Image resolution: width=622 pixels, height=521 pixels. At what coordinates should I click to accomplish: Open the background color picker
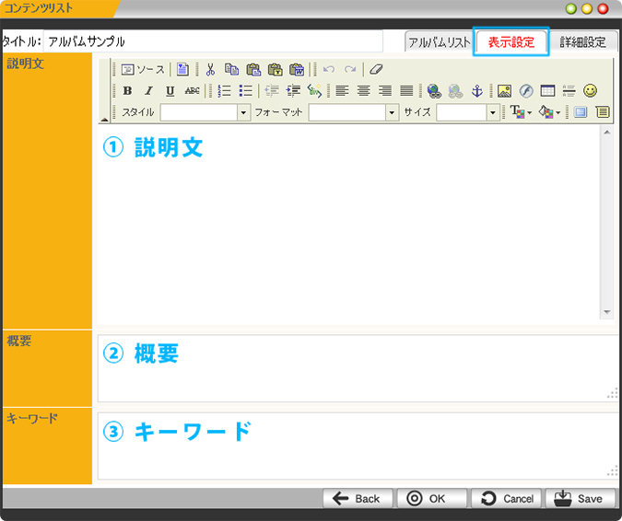tap(549, 112)
